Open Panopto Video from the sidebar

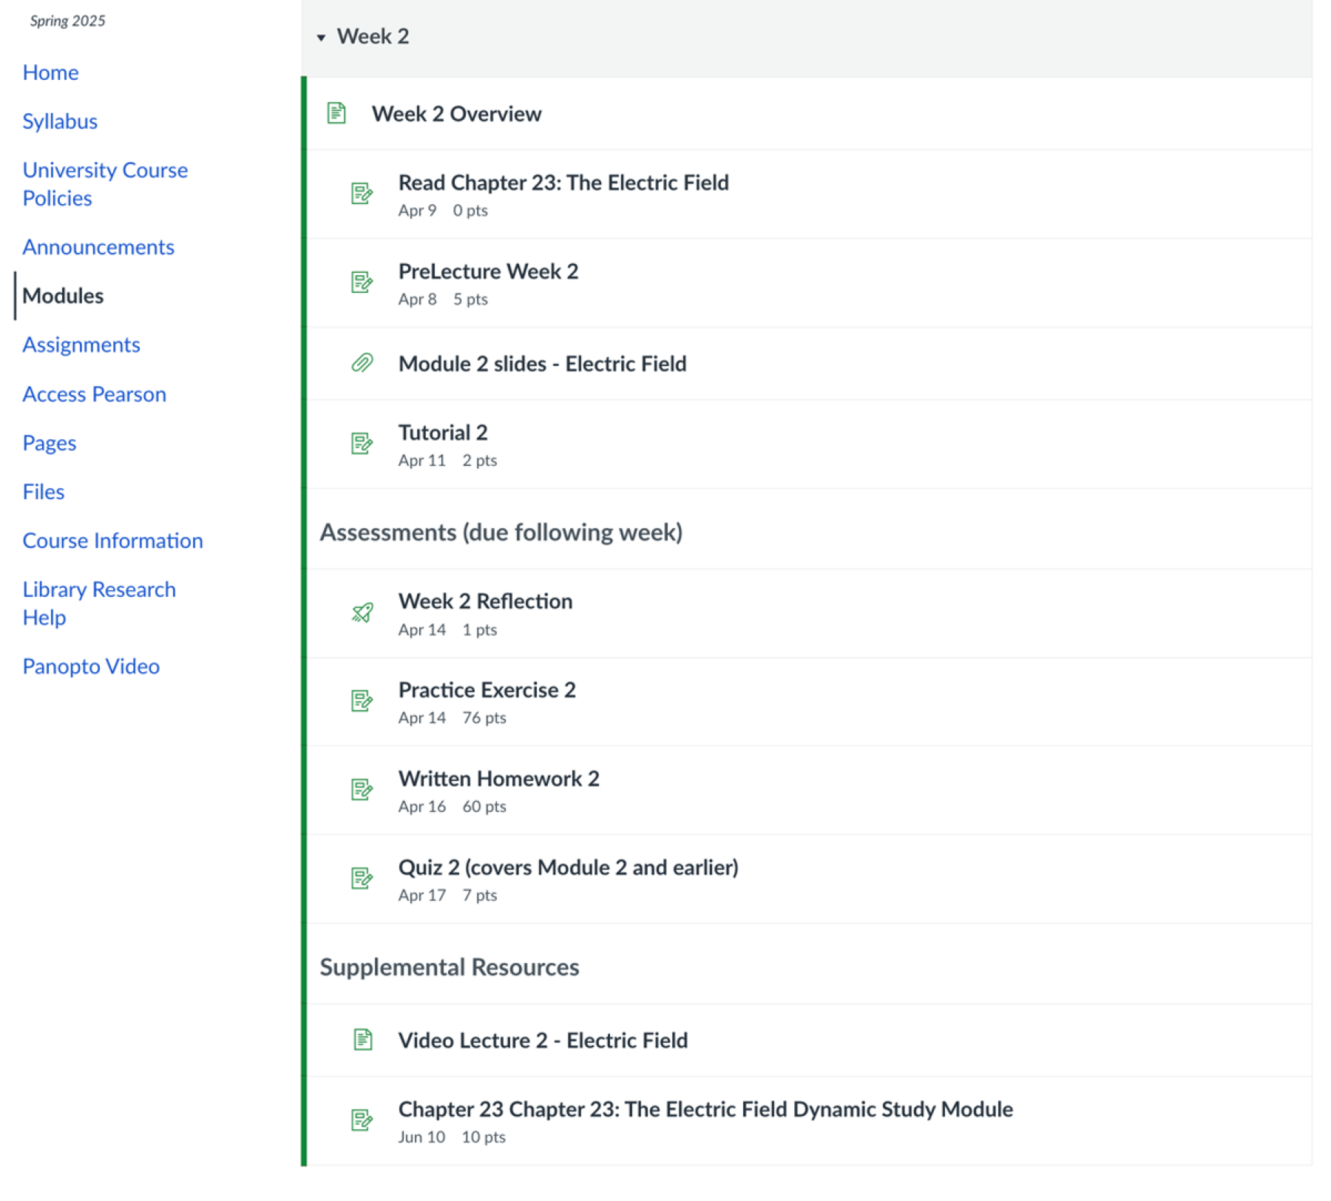pyautogui.click(x=91, y=666)
